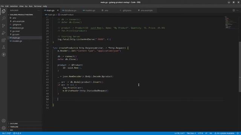Click line number 42 in the gutter

pos(47,76)
